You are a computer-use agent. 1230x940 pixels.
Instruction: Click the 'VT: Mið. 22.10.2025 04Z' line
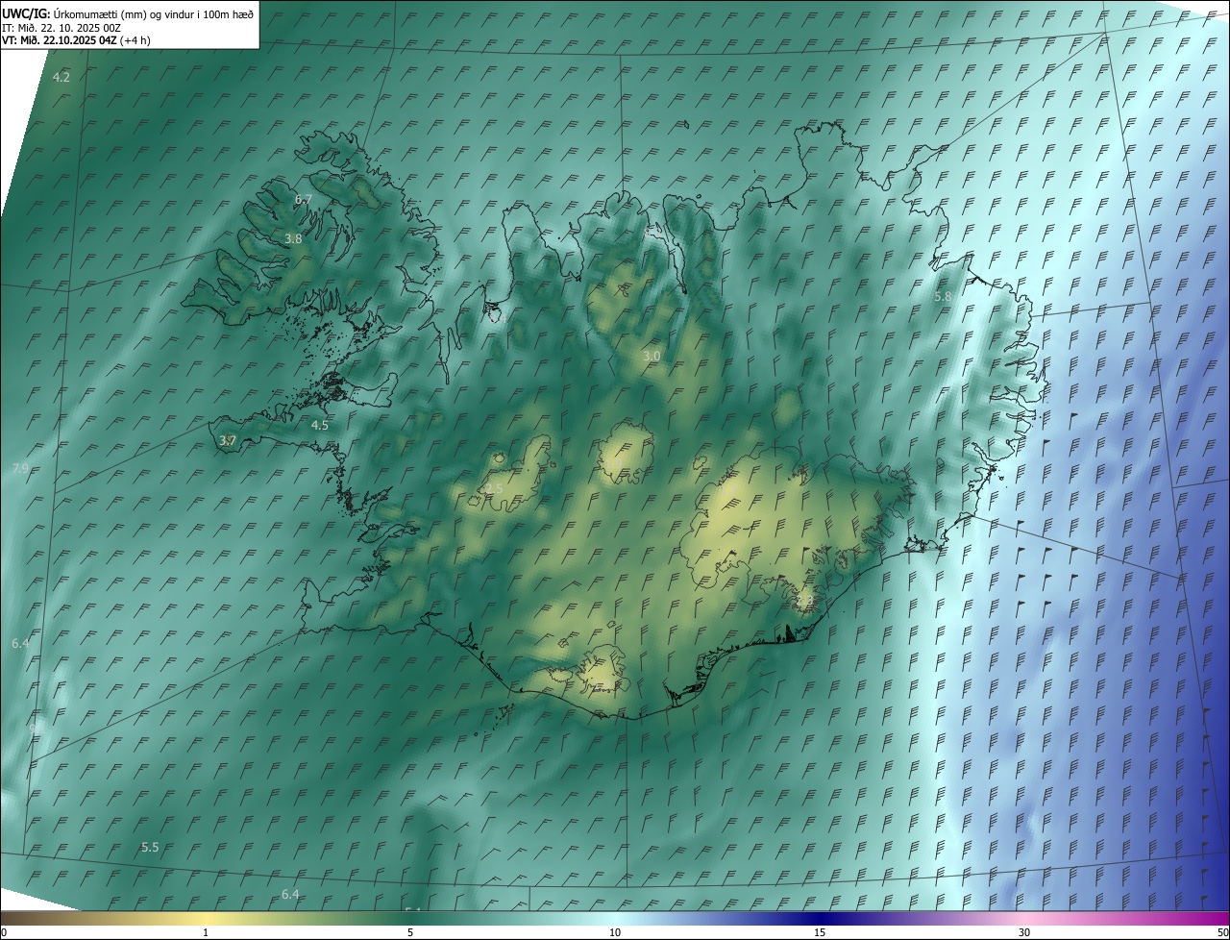[x=76, y=40]
